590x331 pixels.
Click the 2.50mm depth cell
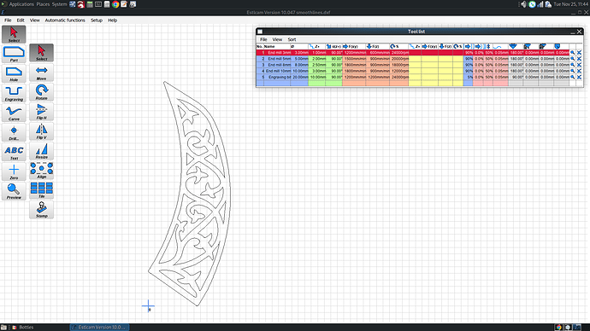[x=317, y=65]
